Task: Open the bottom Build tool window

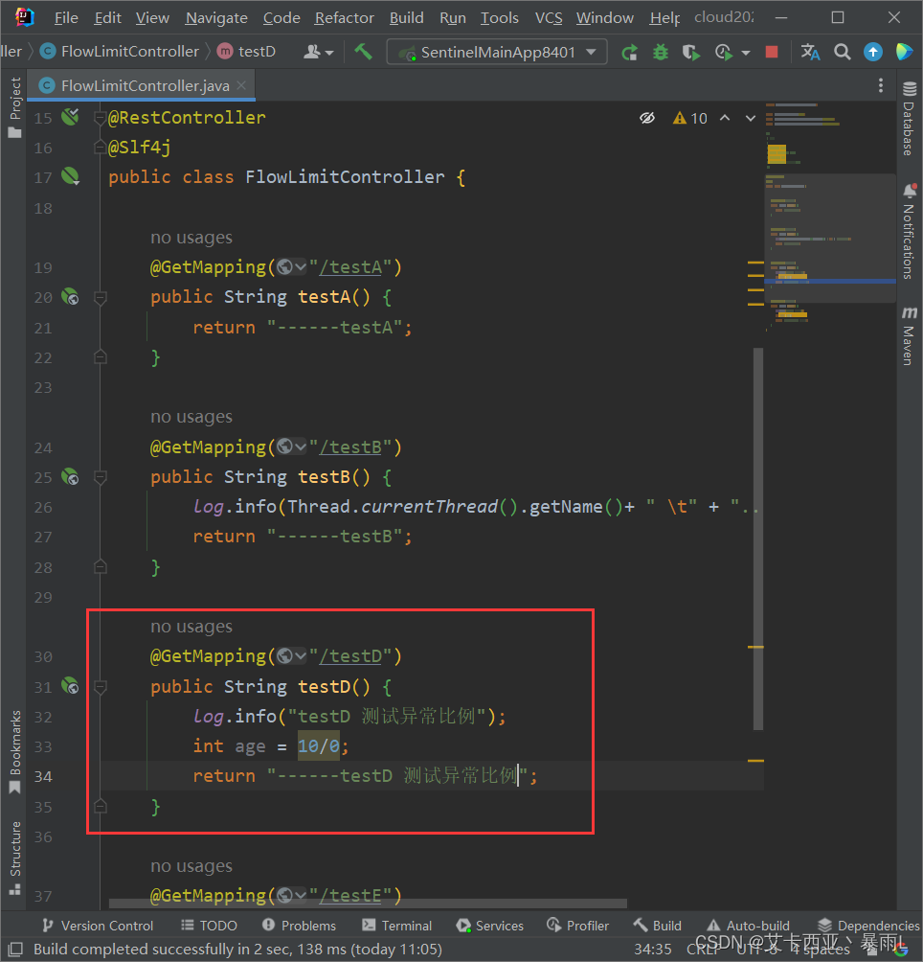Action: (x=657, y=926)
